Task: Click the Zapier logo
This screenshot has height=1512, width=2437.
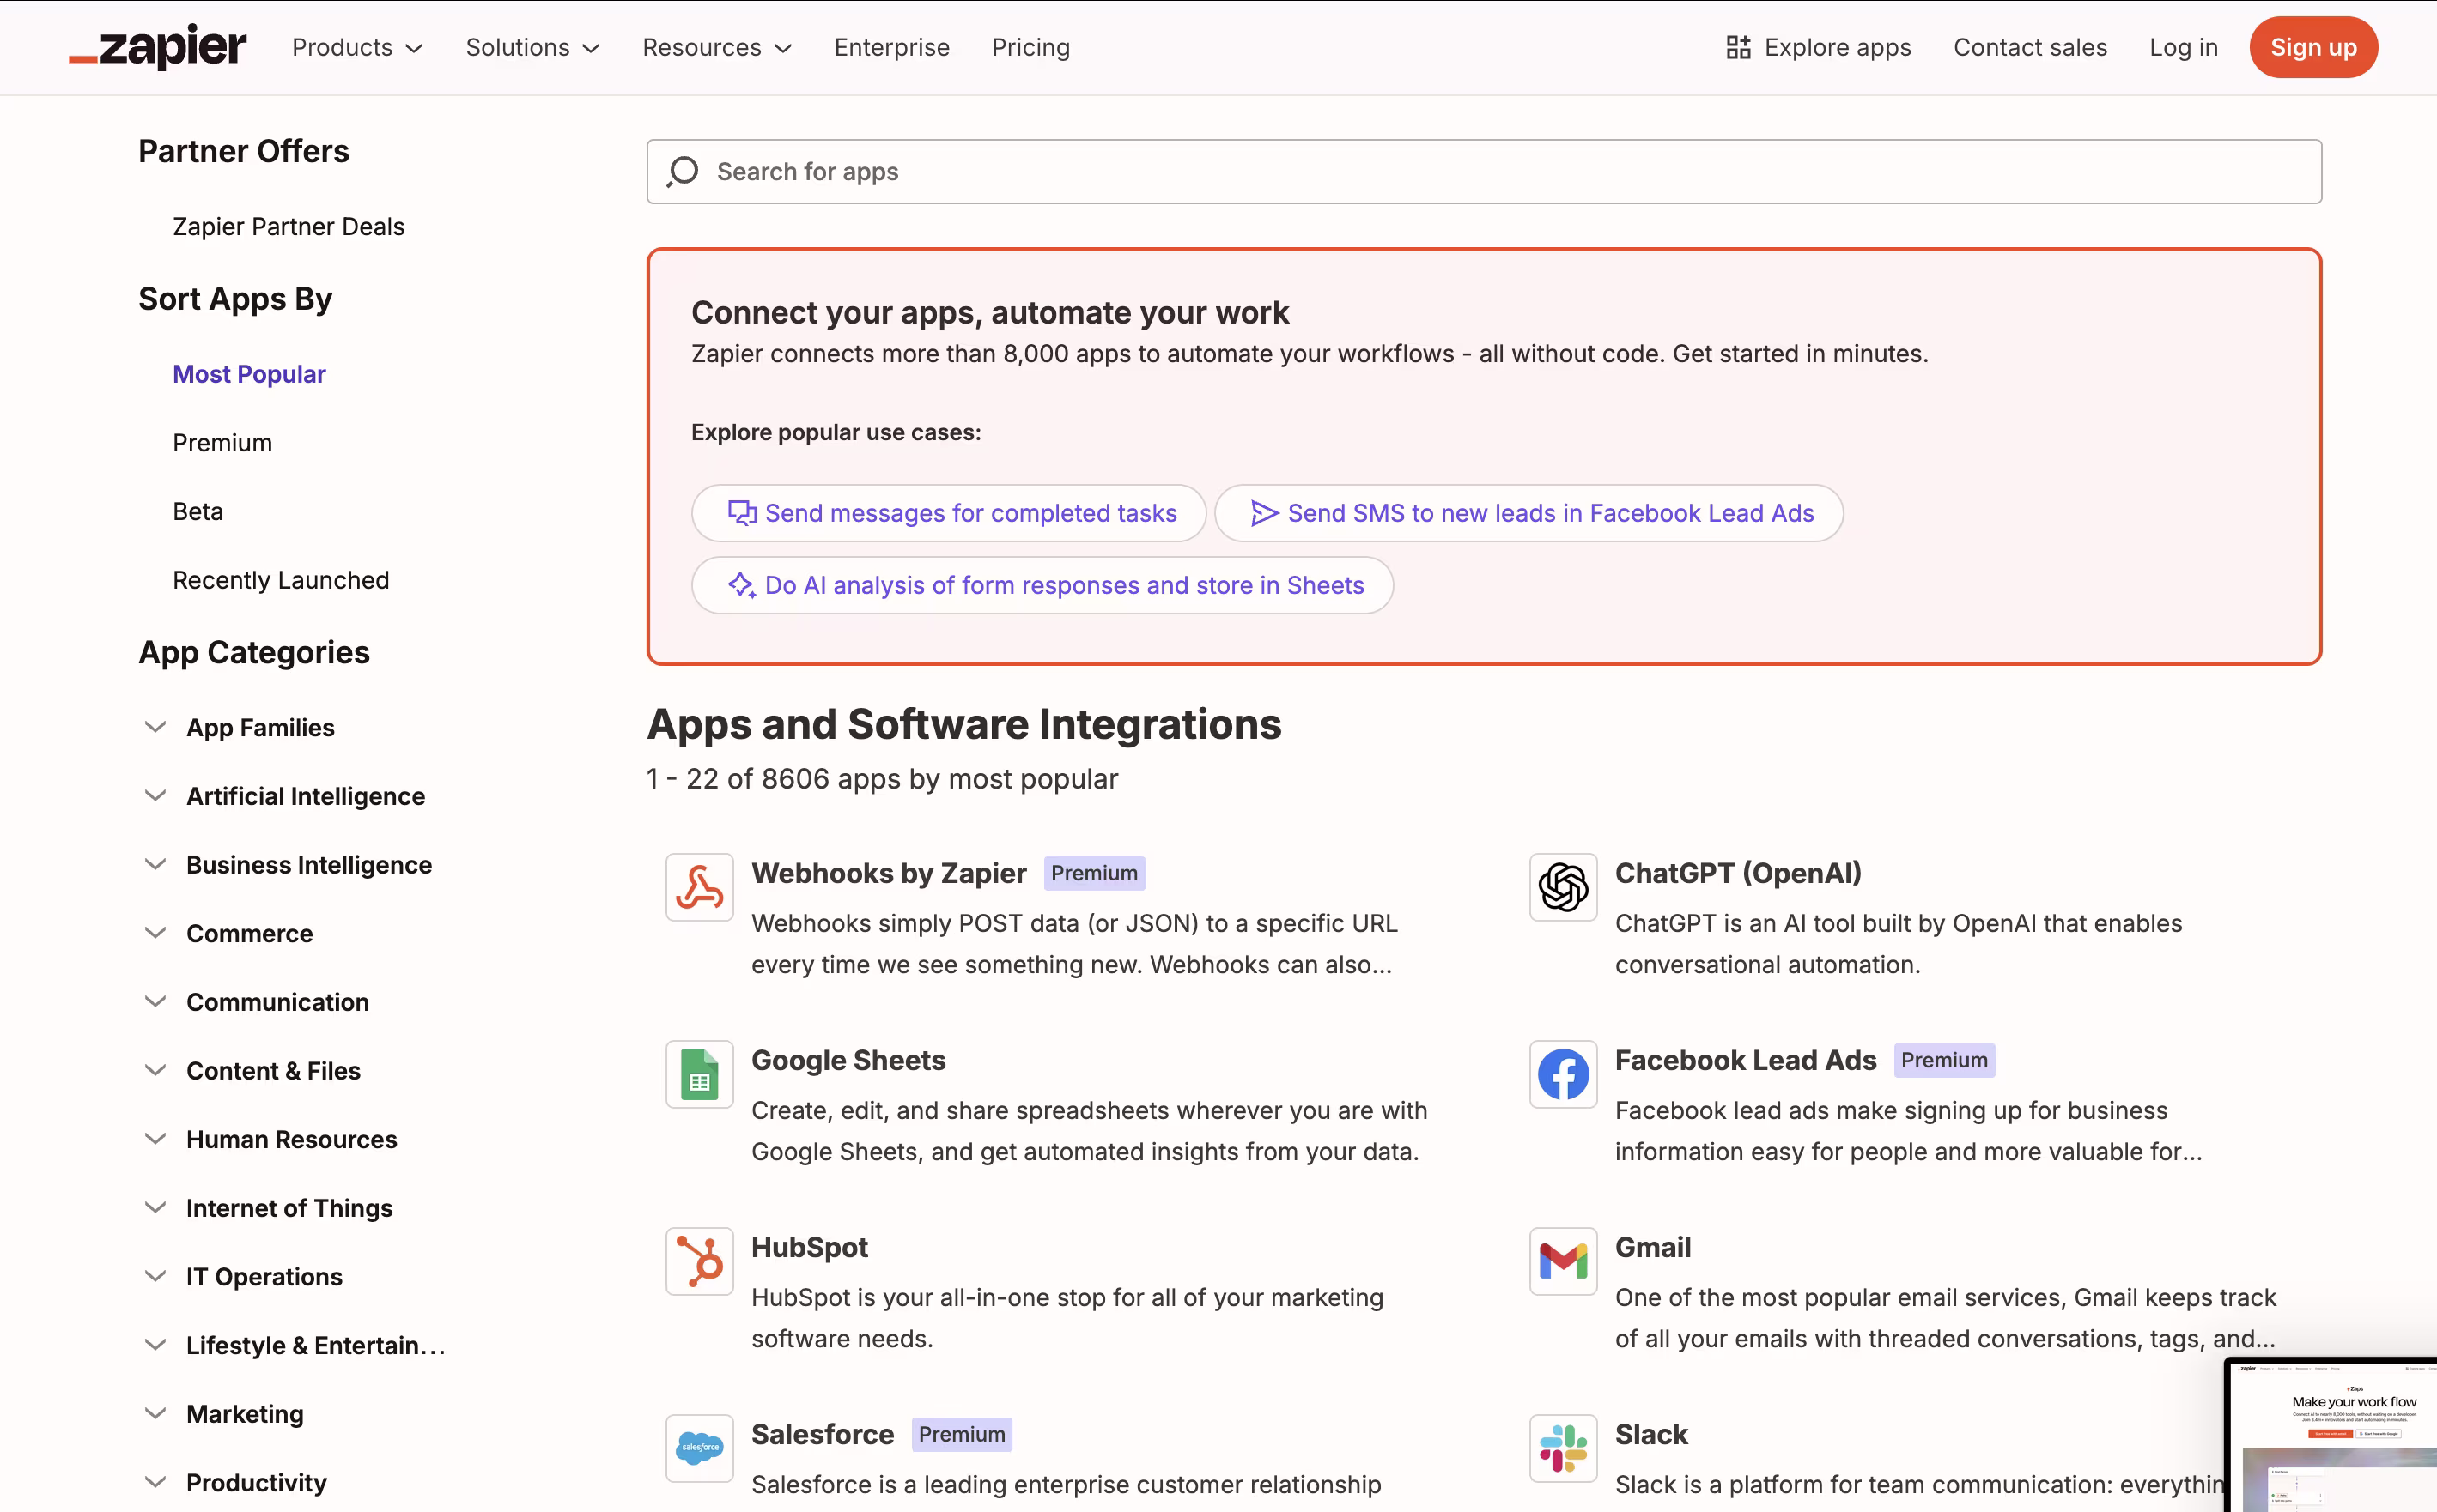Action: pos(157,47)
